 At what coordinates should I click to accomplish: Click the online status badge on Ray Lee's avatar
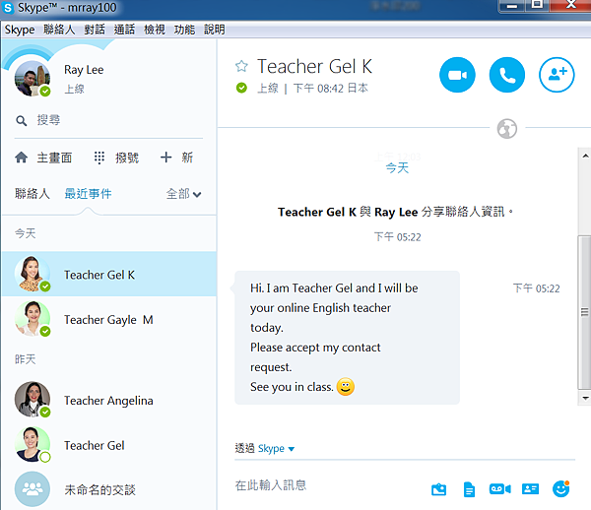tap(45, 91)
